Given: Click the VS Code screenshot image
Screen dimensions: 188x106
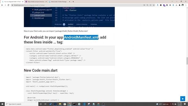Looking at the screenshot, I should [69, 17].
